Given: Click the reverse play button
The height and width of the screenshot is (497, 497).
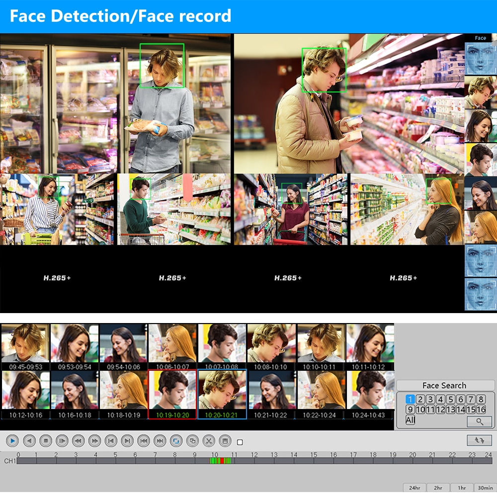Looking at the screenshot, I should tap(29, 440).
